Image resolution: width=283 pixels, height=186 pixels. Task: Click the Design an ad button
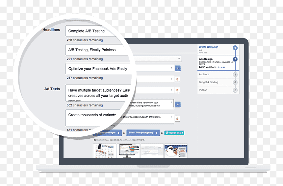click(174, 133)
